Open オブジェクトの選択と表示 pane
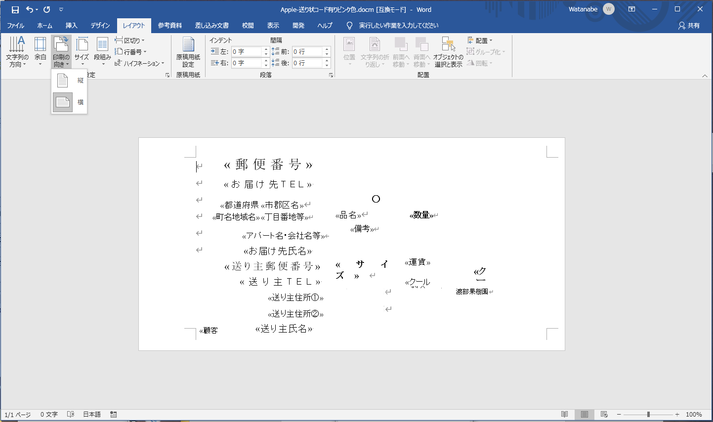This screenshot has height=422, width=713. (448, 52)
